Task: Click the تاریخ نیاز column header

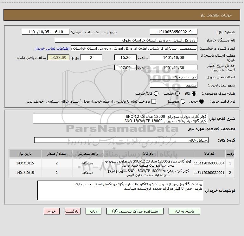Action: (25, 154)
